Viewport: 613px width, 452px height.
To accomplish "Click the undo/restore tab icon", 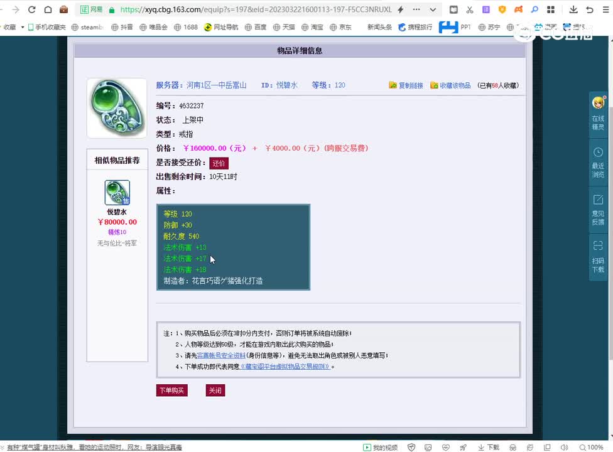I will point(590,9).
